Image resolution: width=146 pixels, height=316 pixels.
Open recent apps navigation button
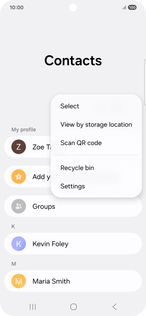tap(33, 307)
